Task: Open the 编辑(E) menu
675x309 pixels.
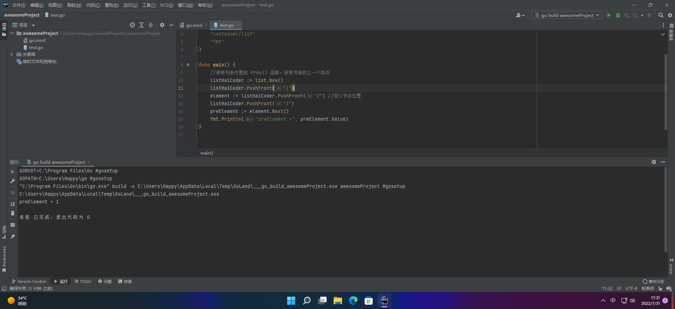Action: (37, 5)
